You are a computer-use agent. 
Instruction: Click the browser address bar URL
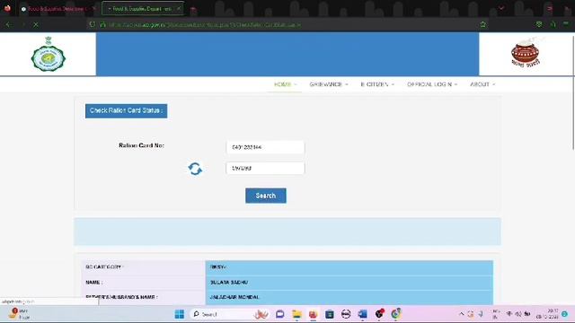205,24
